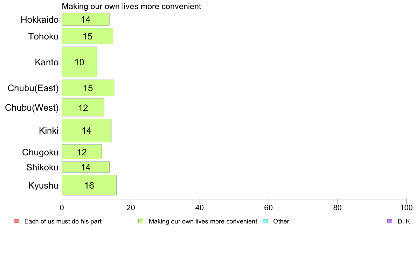Viewport: 416px width, 257px height.
Task: Select the Tohoku bar showing 15
Action: (88, 36)
